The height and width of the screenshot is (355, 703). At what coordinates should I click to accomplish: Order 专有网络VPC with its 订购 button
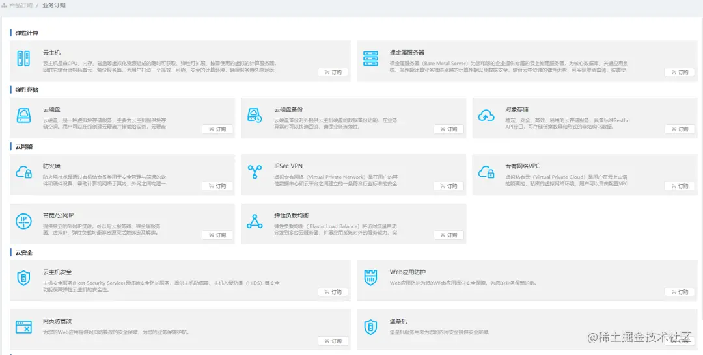click(x=679, y=186)
